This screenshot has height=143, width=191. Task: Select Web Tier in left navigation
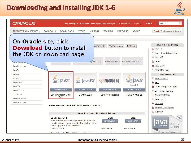(x=16, y=78)
